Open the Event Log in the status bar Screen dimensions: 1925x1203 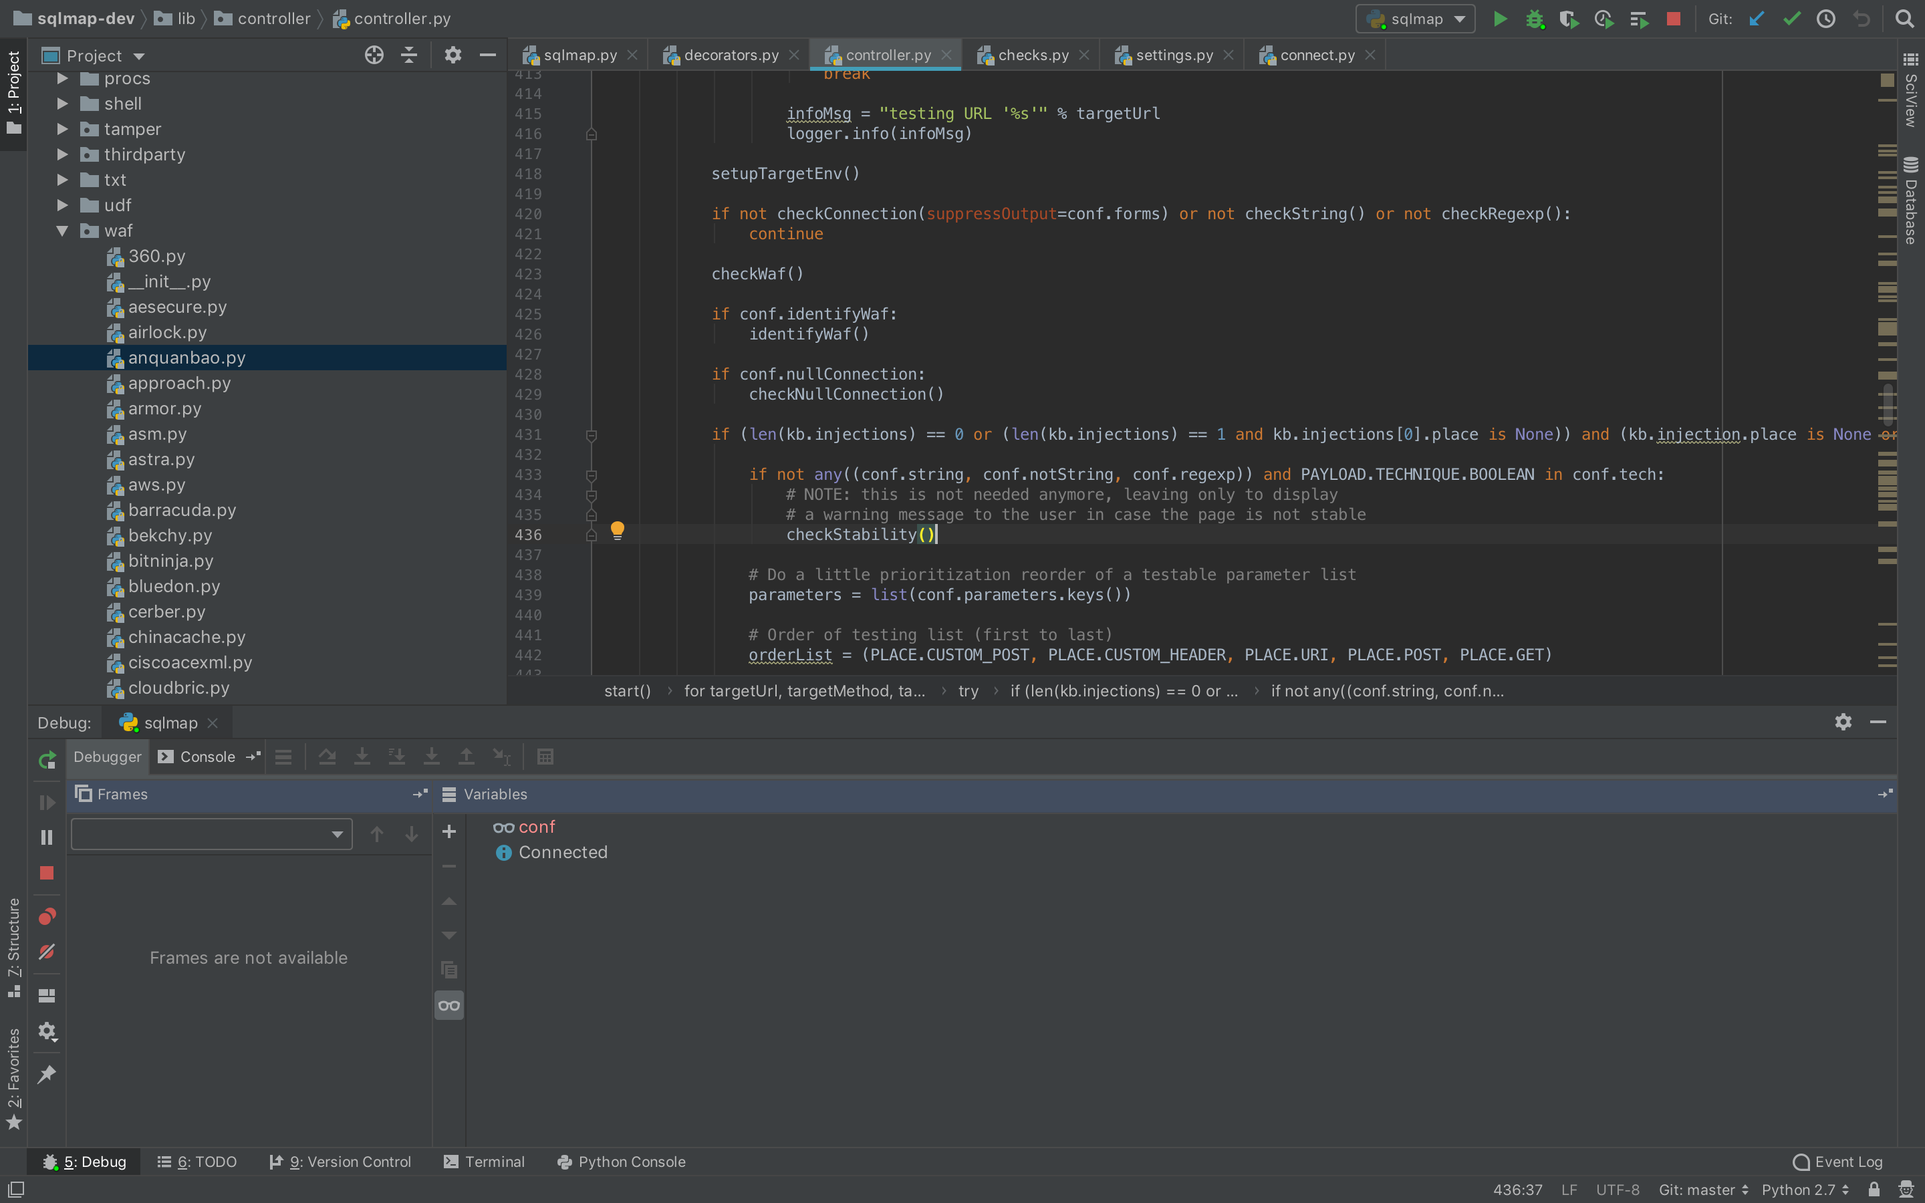tap(1837, 1162)
